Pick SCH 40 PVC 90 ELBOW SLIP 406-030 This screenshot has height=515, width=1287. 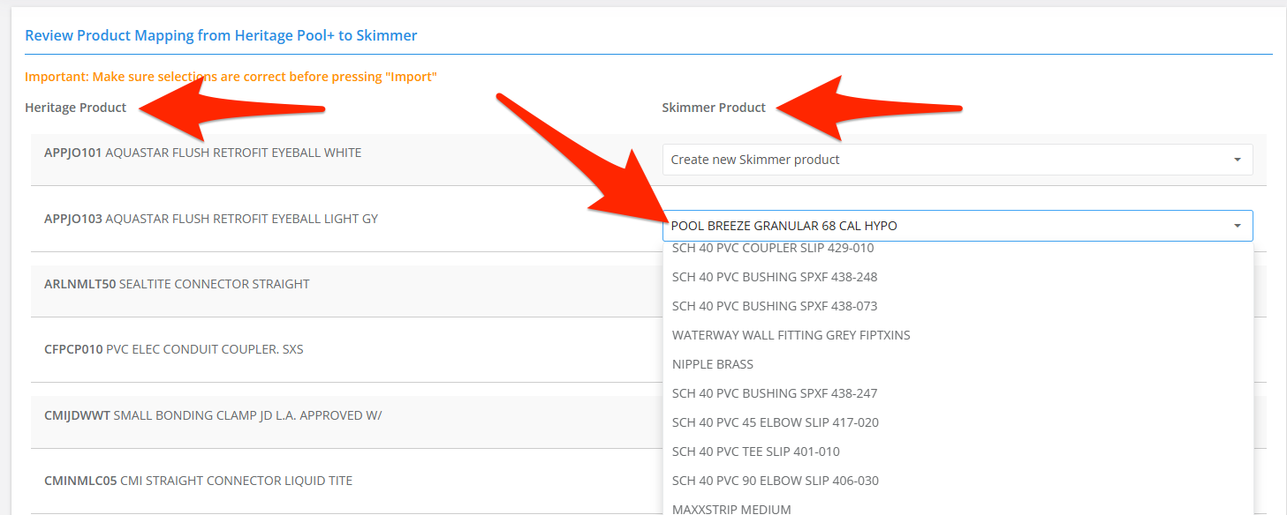[958, 481]
